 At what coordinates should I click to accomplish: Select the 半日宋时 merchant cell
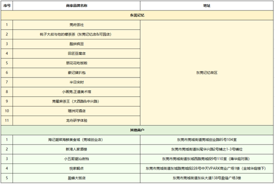click(x=76, y=82)
